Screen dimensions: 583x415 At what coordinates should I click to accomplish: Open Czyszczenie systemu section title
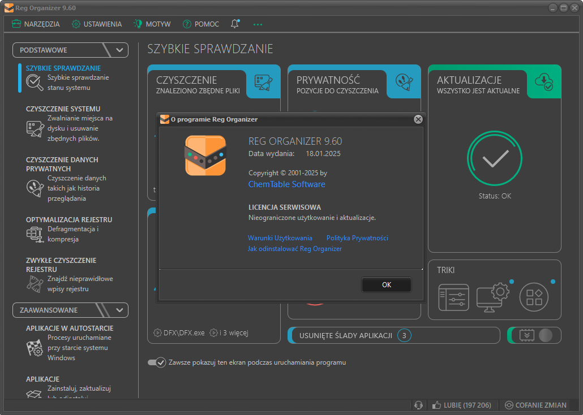click(x=63, y=109)
